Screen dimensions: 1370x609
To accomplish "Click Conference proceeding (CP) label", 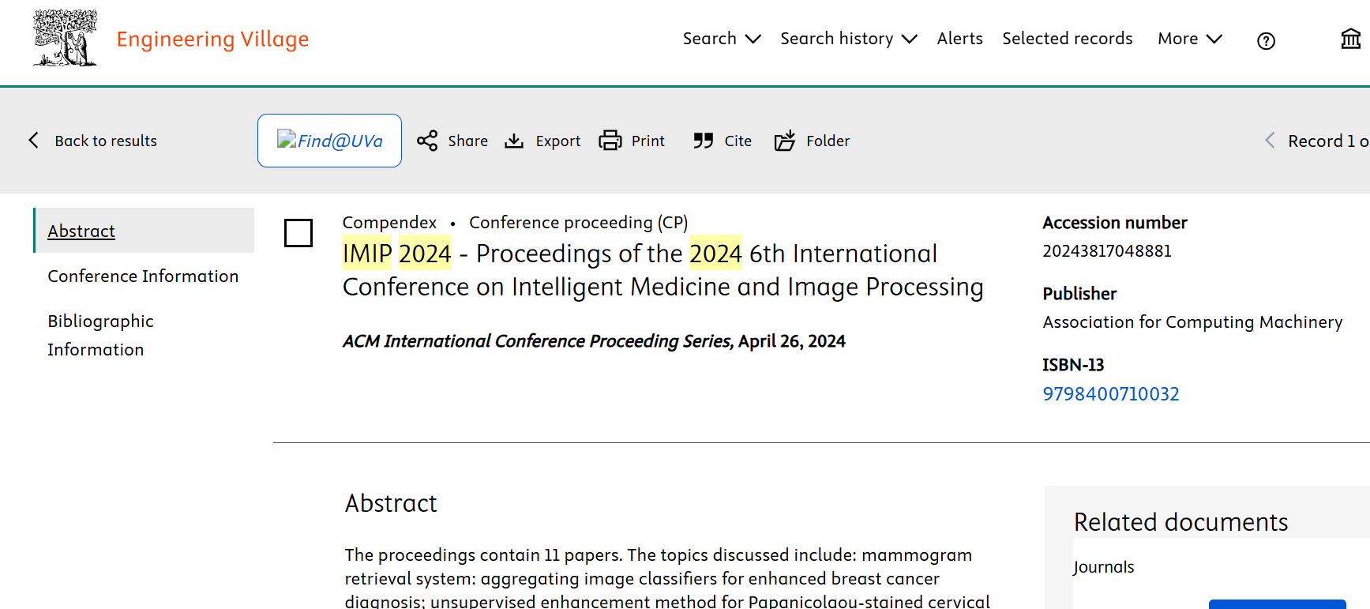I will pos(579,222).
